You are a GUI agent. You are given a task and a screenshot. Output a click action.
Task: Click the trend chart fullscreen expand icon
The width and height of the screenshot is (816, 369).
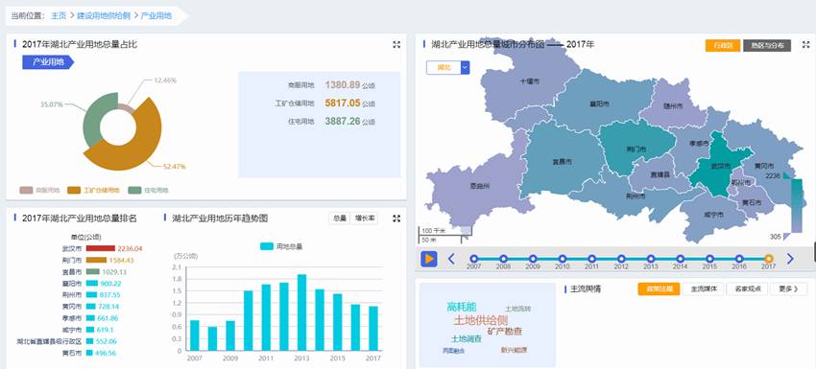click(396, 219)
